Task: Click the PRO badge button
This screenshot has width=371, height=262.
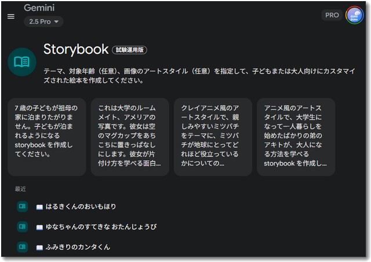Action: pos(332,15)
